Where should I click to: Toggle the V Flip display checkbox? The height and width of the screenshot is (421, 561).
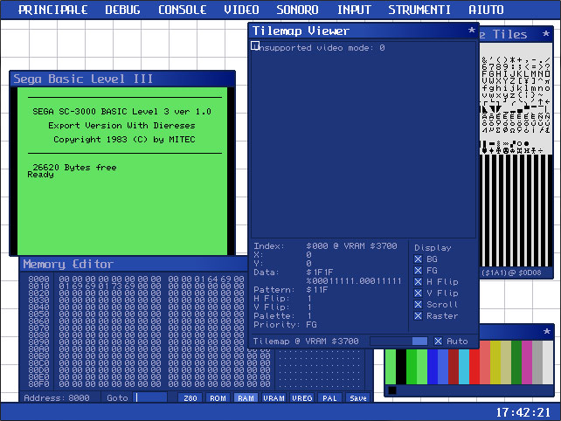tap(418, 293)
